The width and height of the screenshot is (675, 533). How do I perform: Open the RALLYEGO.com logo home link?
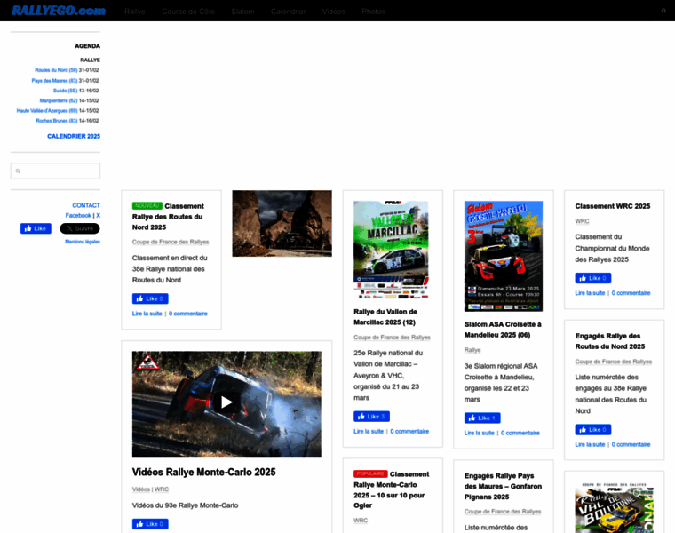59,11
